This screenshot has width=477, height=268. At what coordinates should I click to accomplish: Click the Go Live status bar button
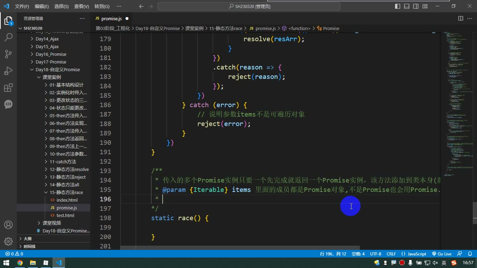442,254
